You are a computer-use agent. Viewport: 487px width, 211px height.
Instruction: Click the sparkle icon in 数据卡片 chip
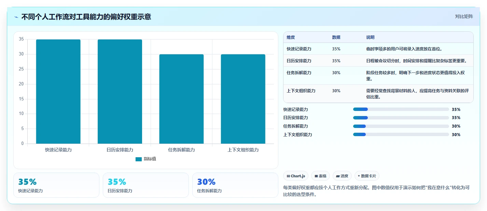pyautogui.click(x=359, y=176)
